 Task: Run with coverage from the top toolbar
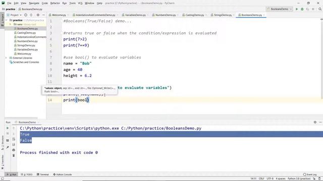point(307,9)
